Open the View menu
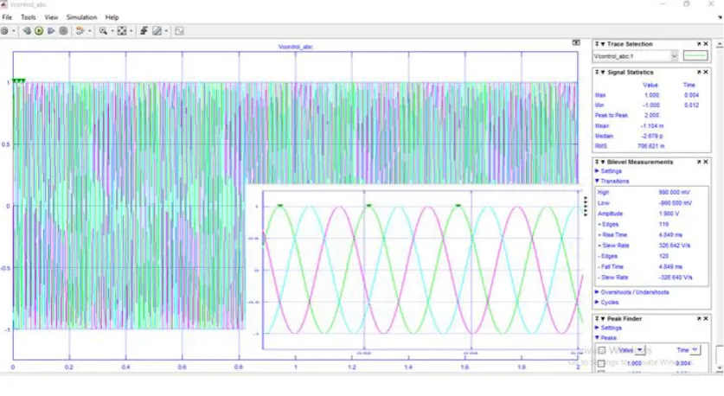The height and width of the screenshot is (396, 724). (51, 17)
